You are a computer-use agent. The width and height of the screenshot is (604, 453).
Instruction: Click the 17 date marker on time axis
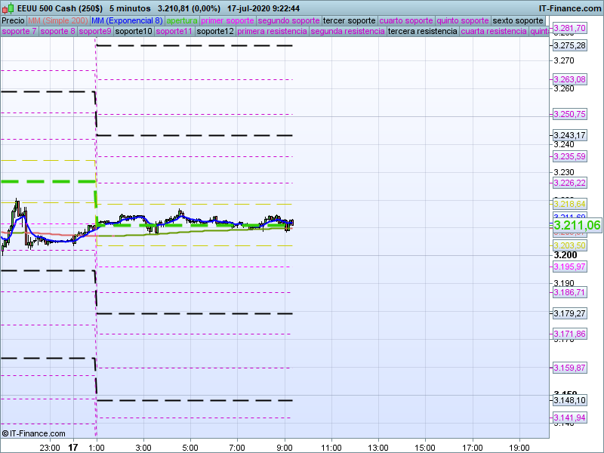[73, 447]
